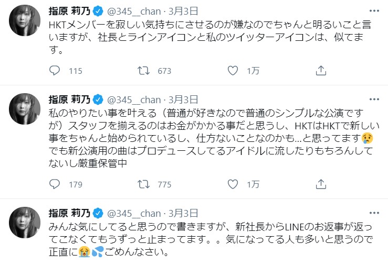The height and width of the screenshot is (266, 388).
Task: Open 指原 莉乃 name on third tweet
Action: (69, 213)
